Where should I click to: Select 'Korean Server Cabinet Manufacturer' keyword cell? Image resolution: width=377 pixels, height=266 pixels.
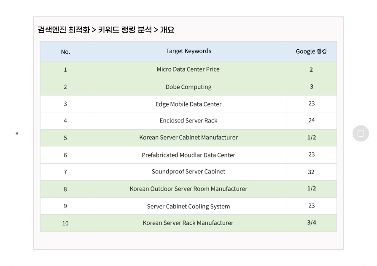click(188, 138)
